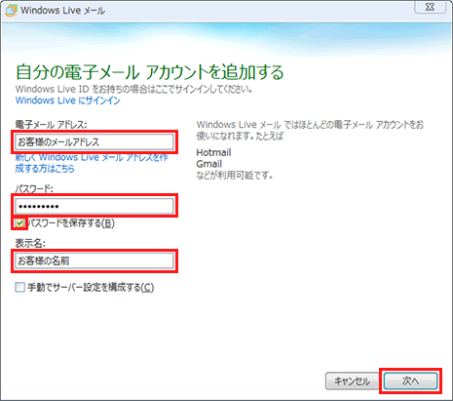Click into the 表示名 text field

94,261
